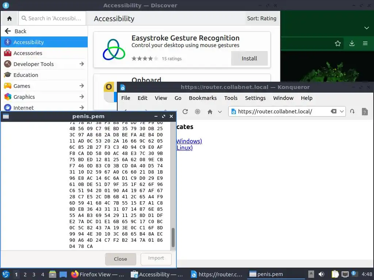Open the Sort: Rating selector
Image resolution: width=374 pixels, height=280 pixels.
(262, 18)
